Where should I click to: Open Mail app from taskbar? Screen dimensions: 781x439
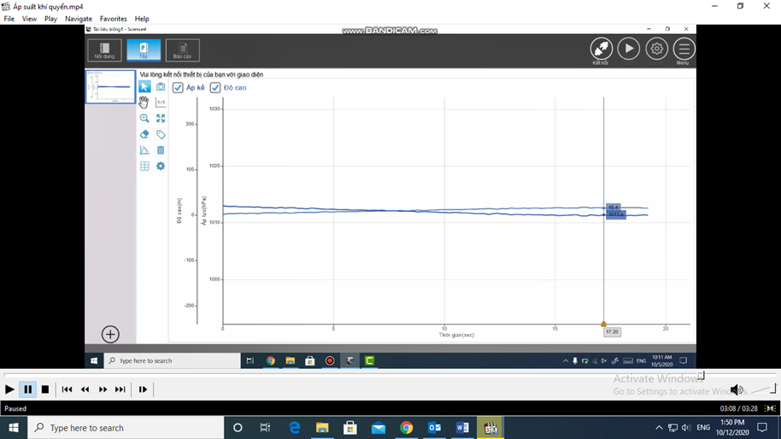coord(379,428)
